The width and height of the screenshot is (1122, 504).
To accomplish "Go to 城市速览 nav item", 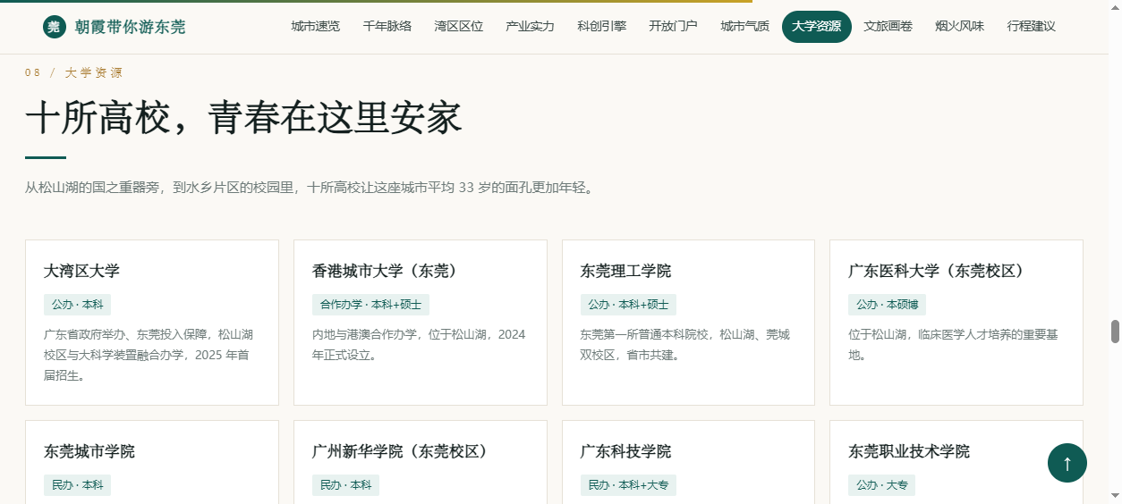I will pyautogui.click(x=315, y=26).
